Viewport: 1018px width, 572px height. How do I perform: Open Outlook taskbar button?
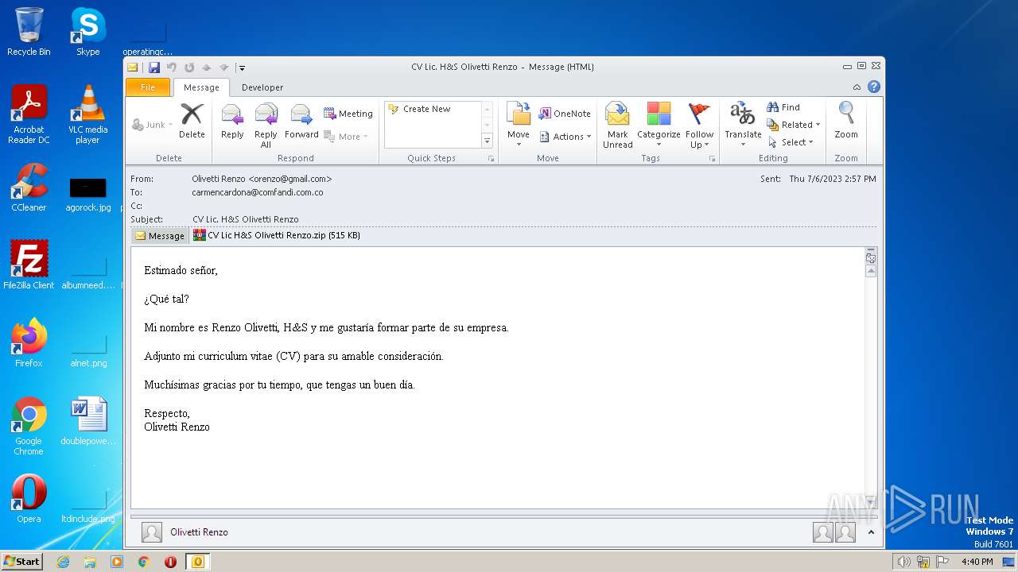tap(197, 562)
